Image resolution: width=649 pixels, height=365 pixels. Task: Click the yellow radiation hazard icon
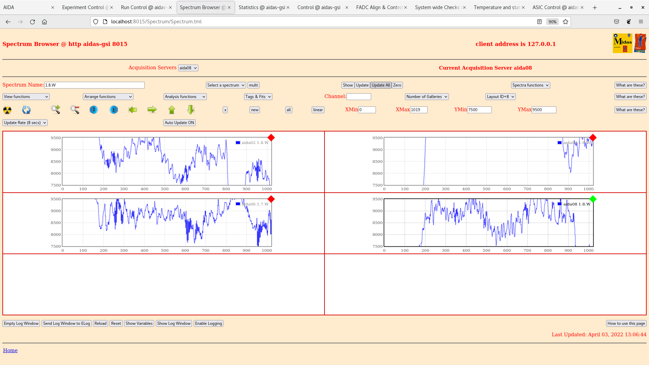[x=7, y=110]
